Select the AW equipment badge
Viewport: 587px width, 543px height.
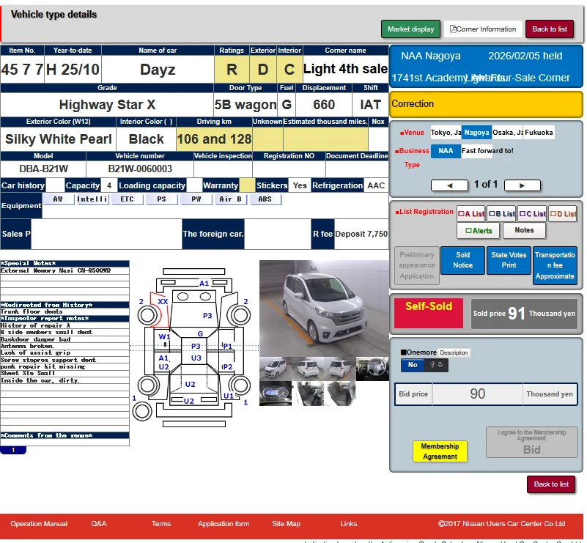(58, 199)
